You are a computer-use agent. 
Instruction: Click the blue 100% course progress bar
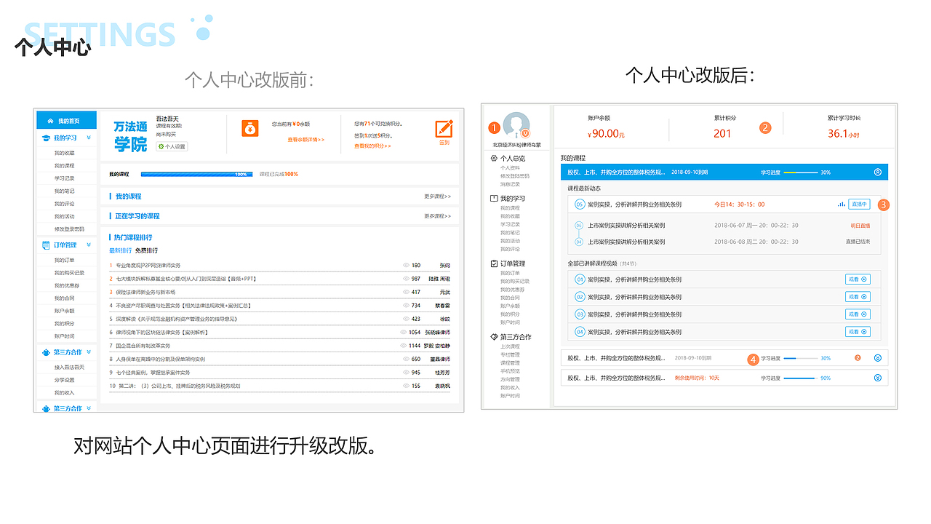(x=195, y=175)
